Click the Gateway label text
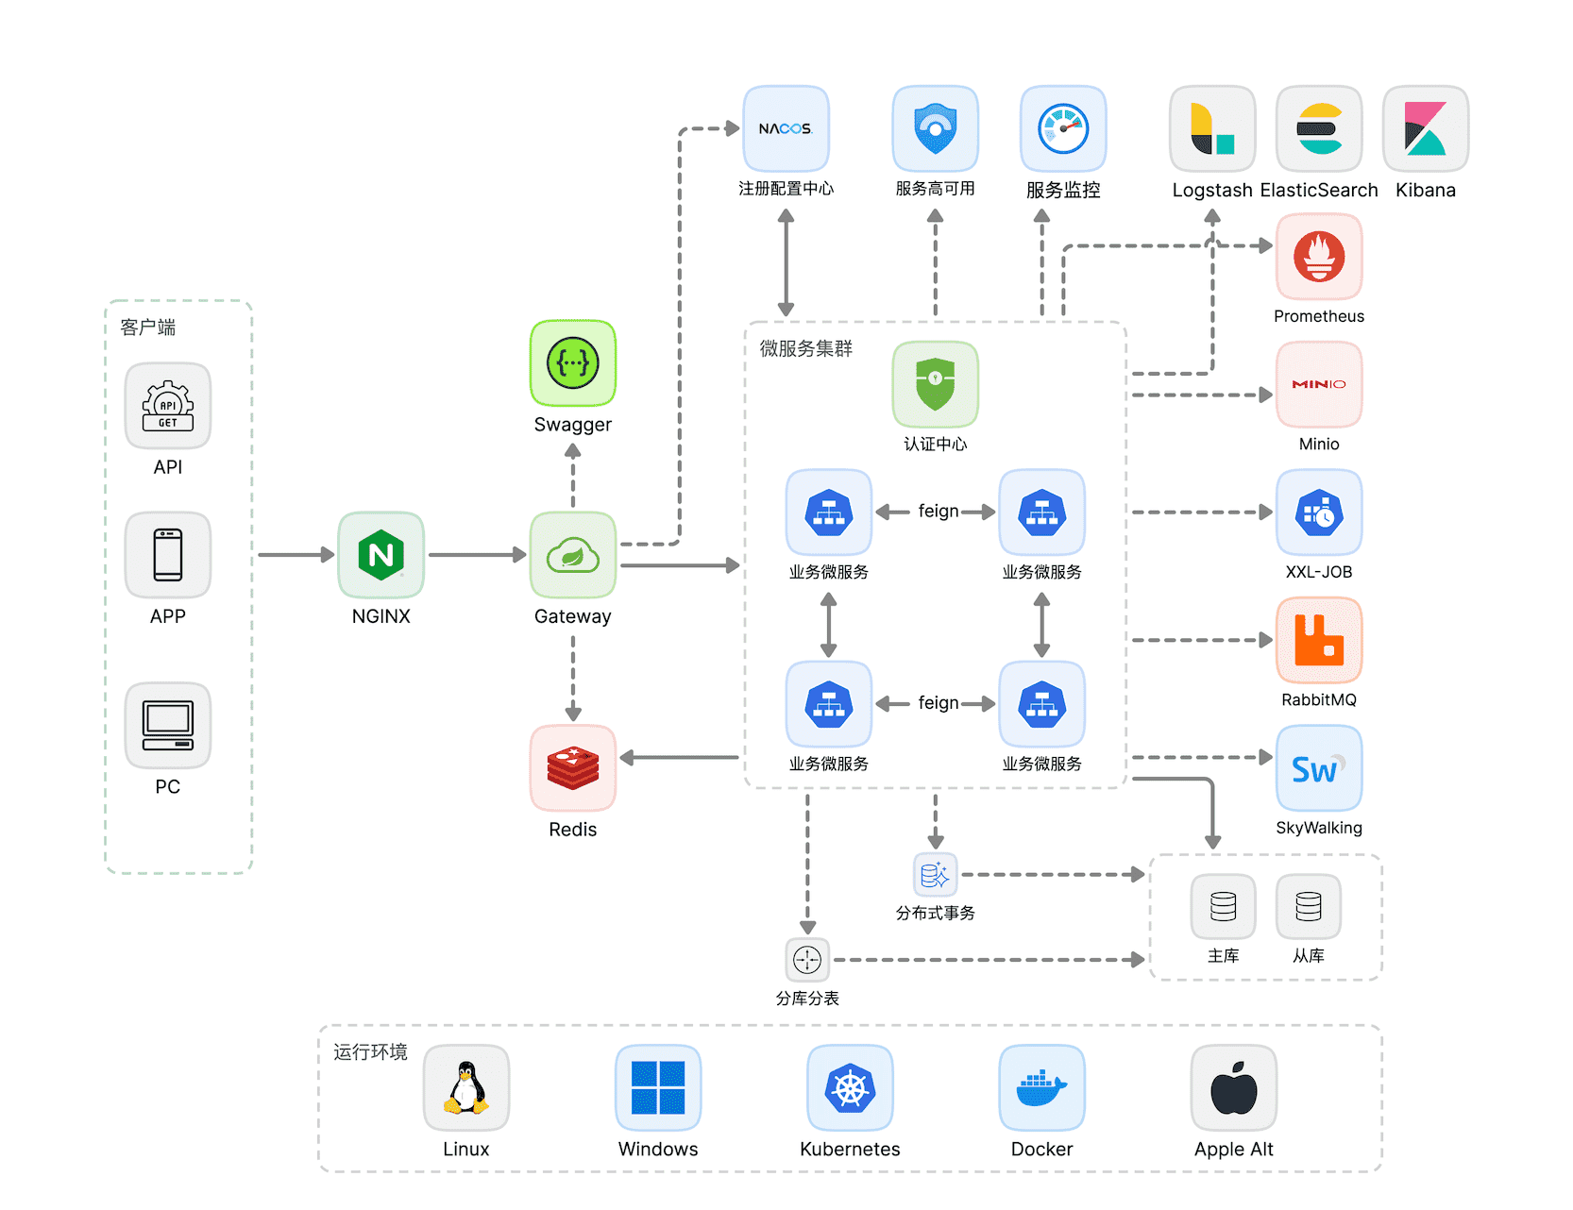The image size is (1573, 1210). (x=573, y=616)
